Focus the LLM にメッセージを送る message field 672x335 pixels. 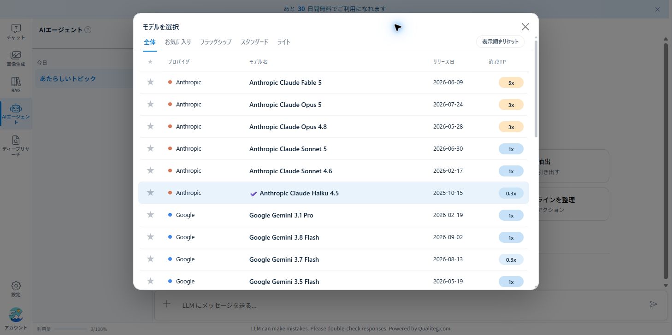coord(410,305)
